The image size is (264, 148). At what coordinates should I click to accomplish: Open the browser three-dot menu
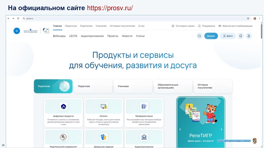(260, 18)
